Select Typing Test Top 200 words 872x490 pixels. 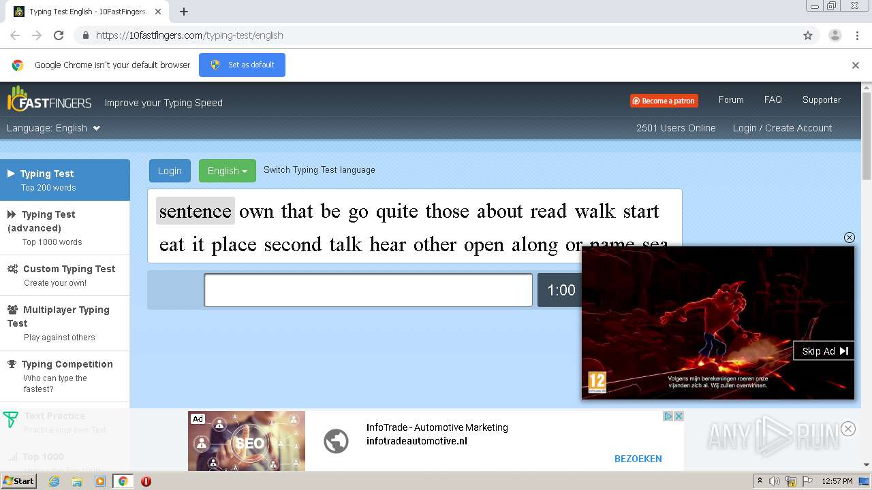pos(65,180)
